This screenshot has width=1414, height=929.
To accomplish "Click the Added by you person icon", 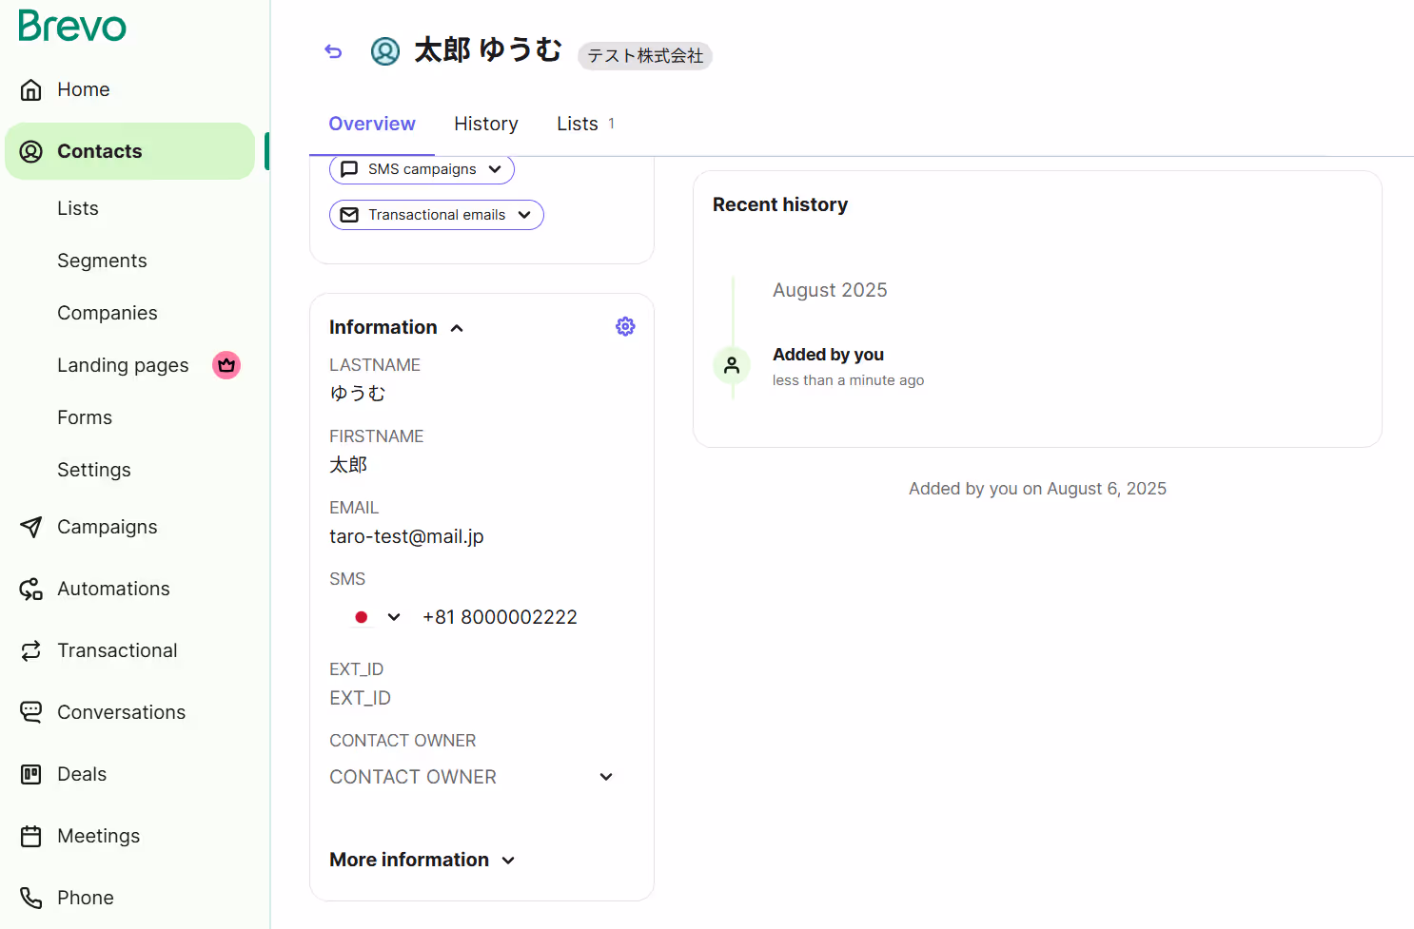I will [732, 365].
